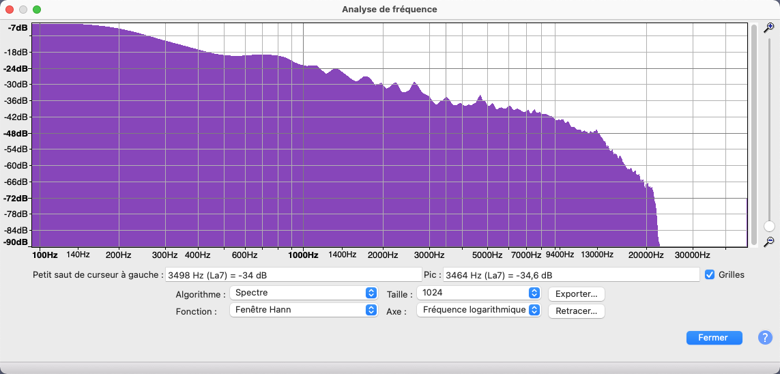The image size is (780, 374).
Task: Click the 5000Hz label on frequency axis
Action: click(x=487, y=255)
